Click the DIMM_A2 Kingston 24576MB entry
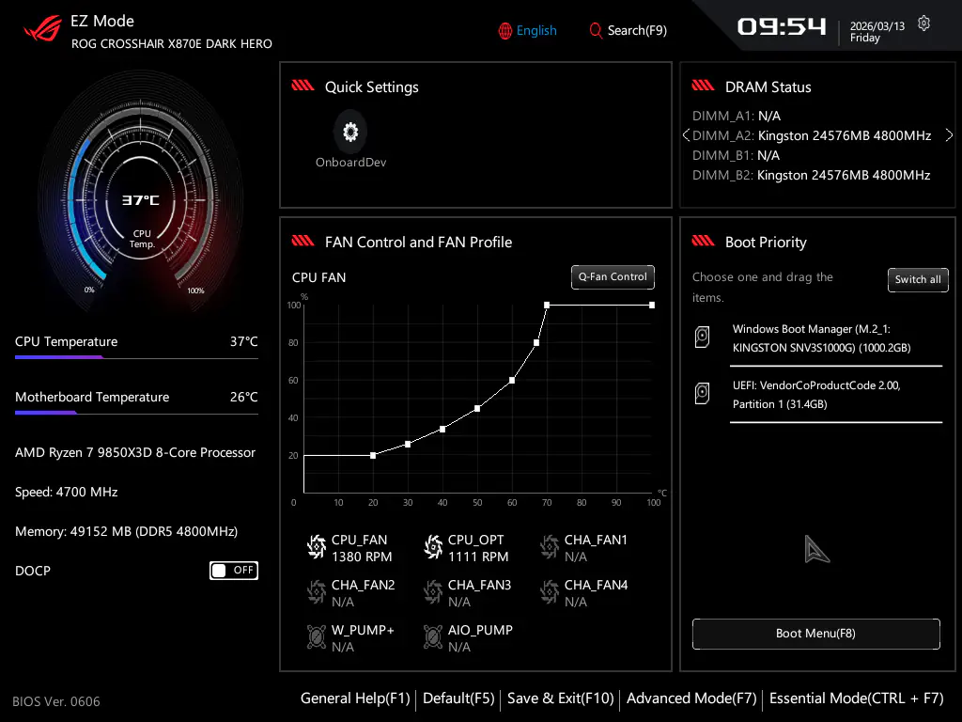The width and height of the screenshot is (962, 722). [x=812, y=135]
